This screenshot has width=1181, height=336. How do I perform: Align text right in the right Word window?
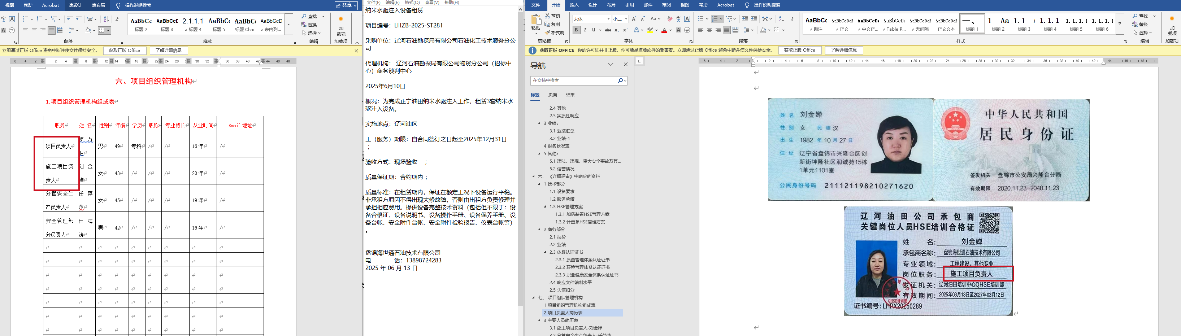(718, 30)
